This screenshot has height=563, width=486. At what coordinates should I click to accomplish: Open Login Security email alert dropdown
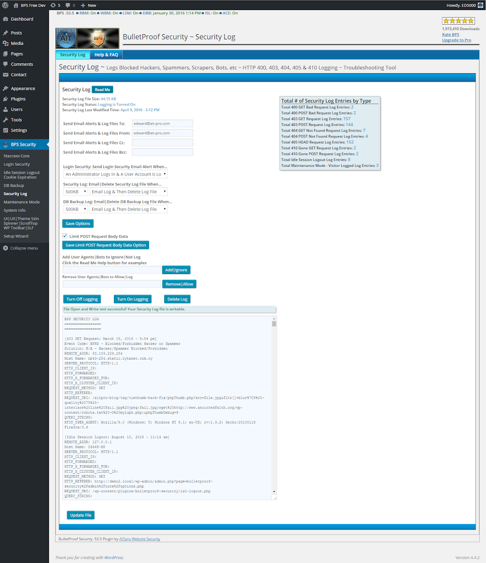point(115,174)
